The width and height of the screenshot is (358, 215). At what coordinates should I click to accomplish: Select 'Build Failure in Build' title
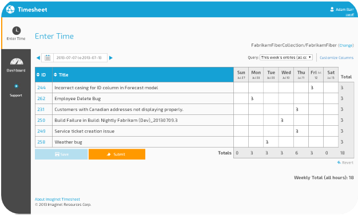coord(116,120)
